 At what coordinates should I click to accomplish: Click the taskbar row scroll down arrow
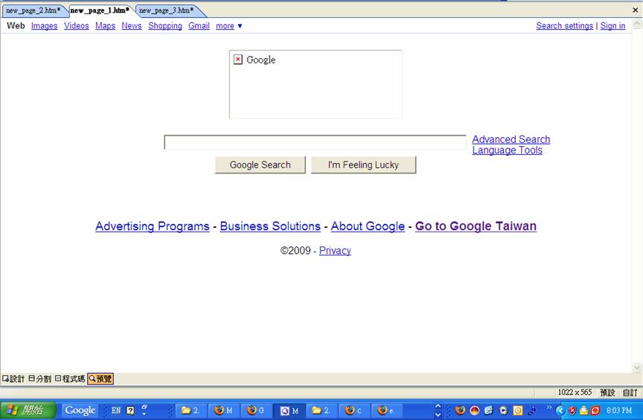(x=438, y=414)
